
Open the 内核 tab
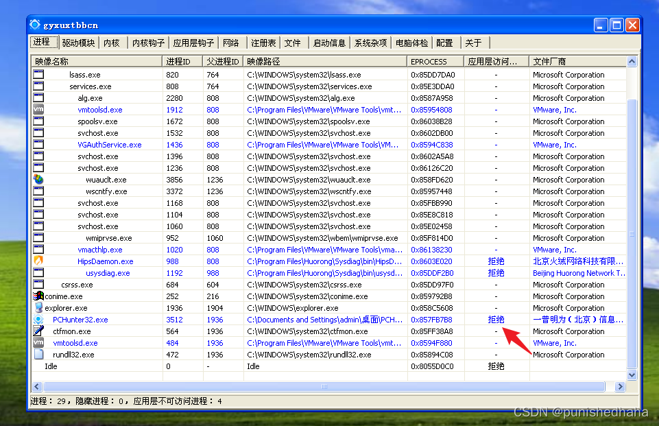pos(111,43)
